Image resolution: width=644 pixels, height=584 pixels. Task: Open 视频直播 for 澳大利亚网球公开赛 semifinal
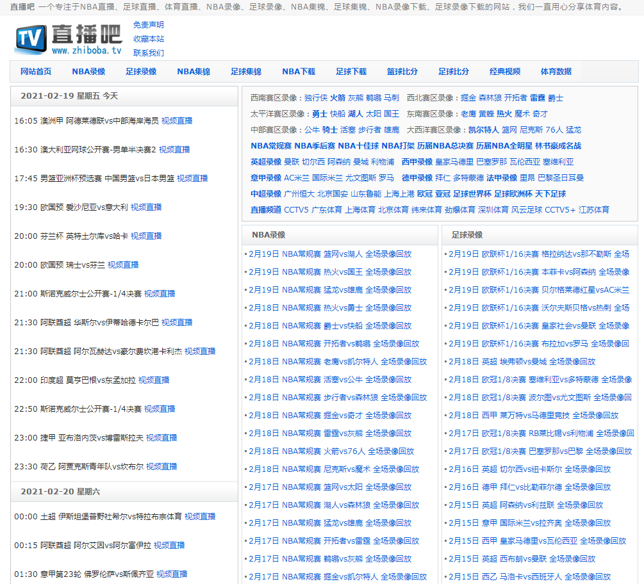click(x=174, y=149)
